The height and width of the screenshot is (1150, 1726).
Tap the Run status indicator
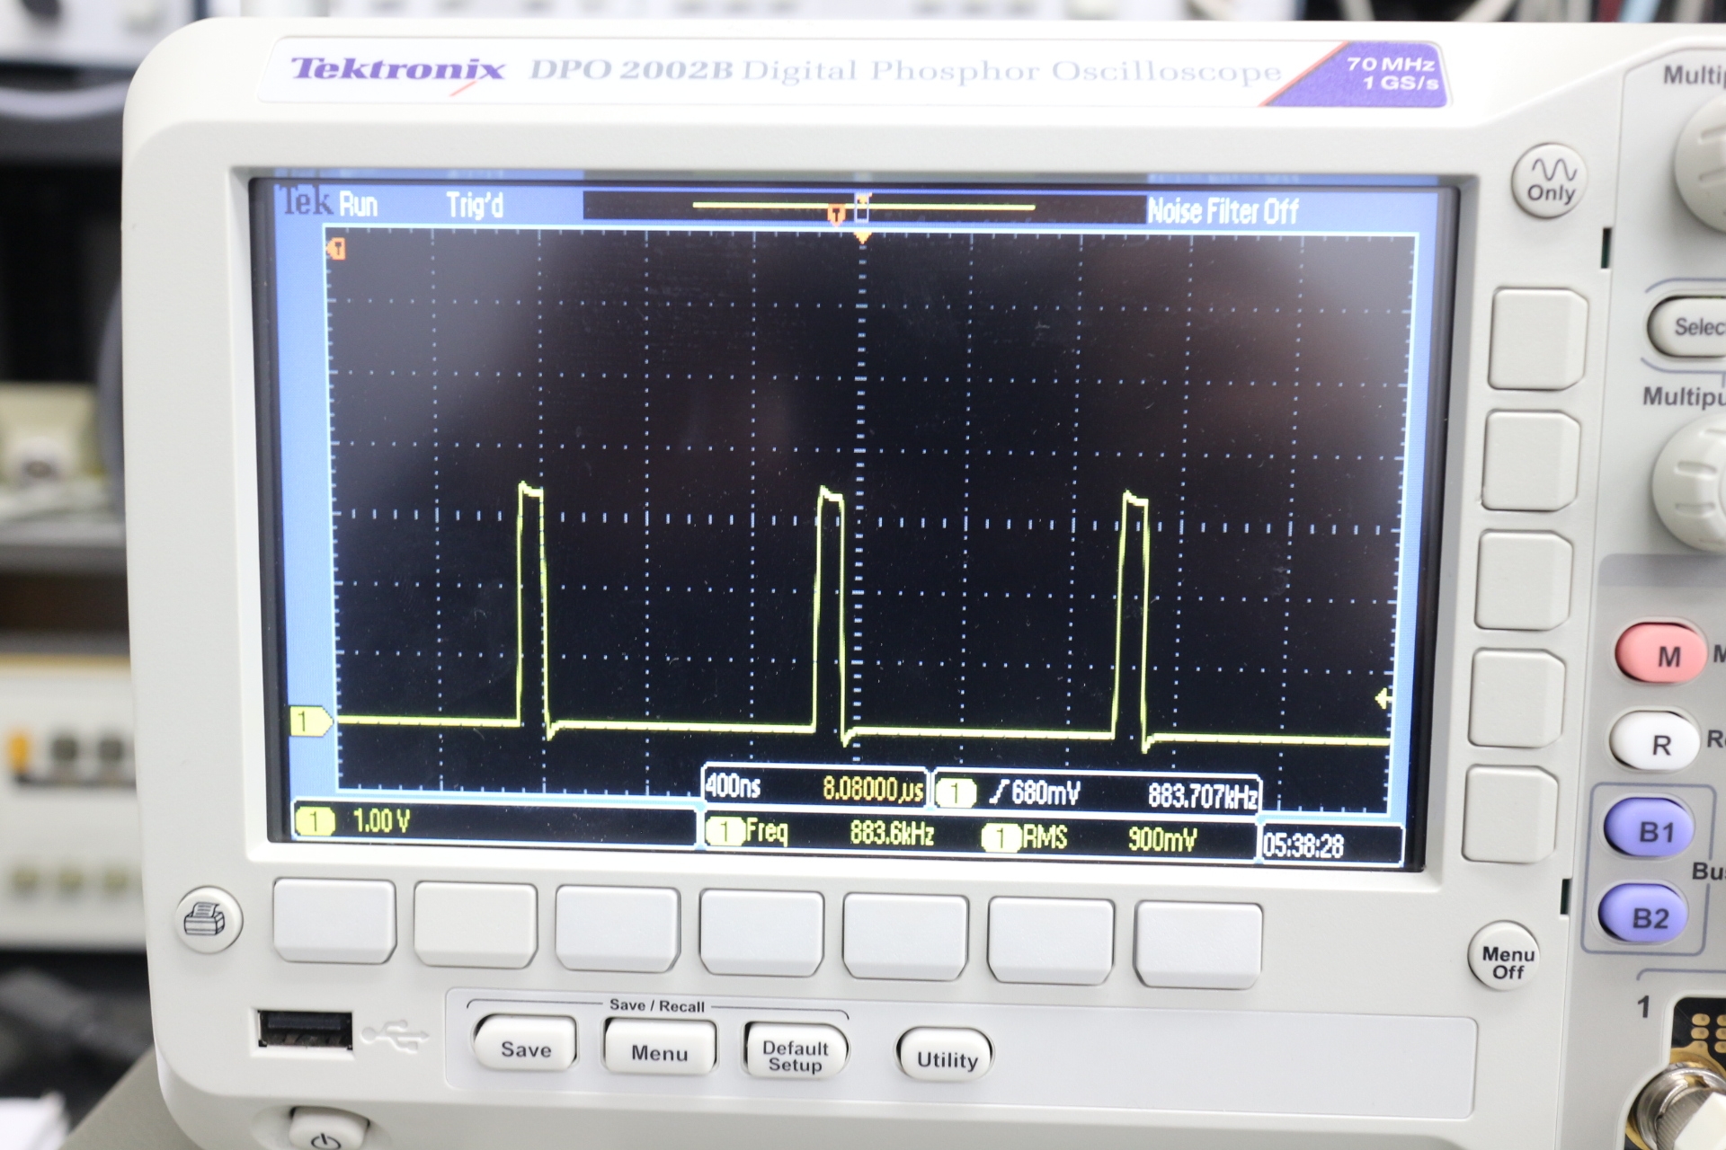click(x=358, y=204)
